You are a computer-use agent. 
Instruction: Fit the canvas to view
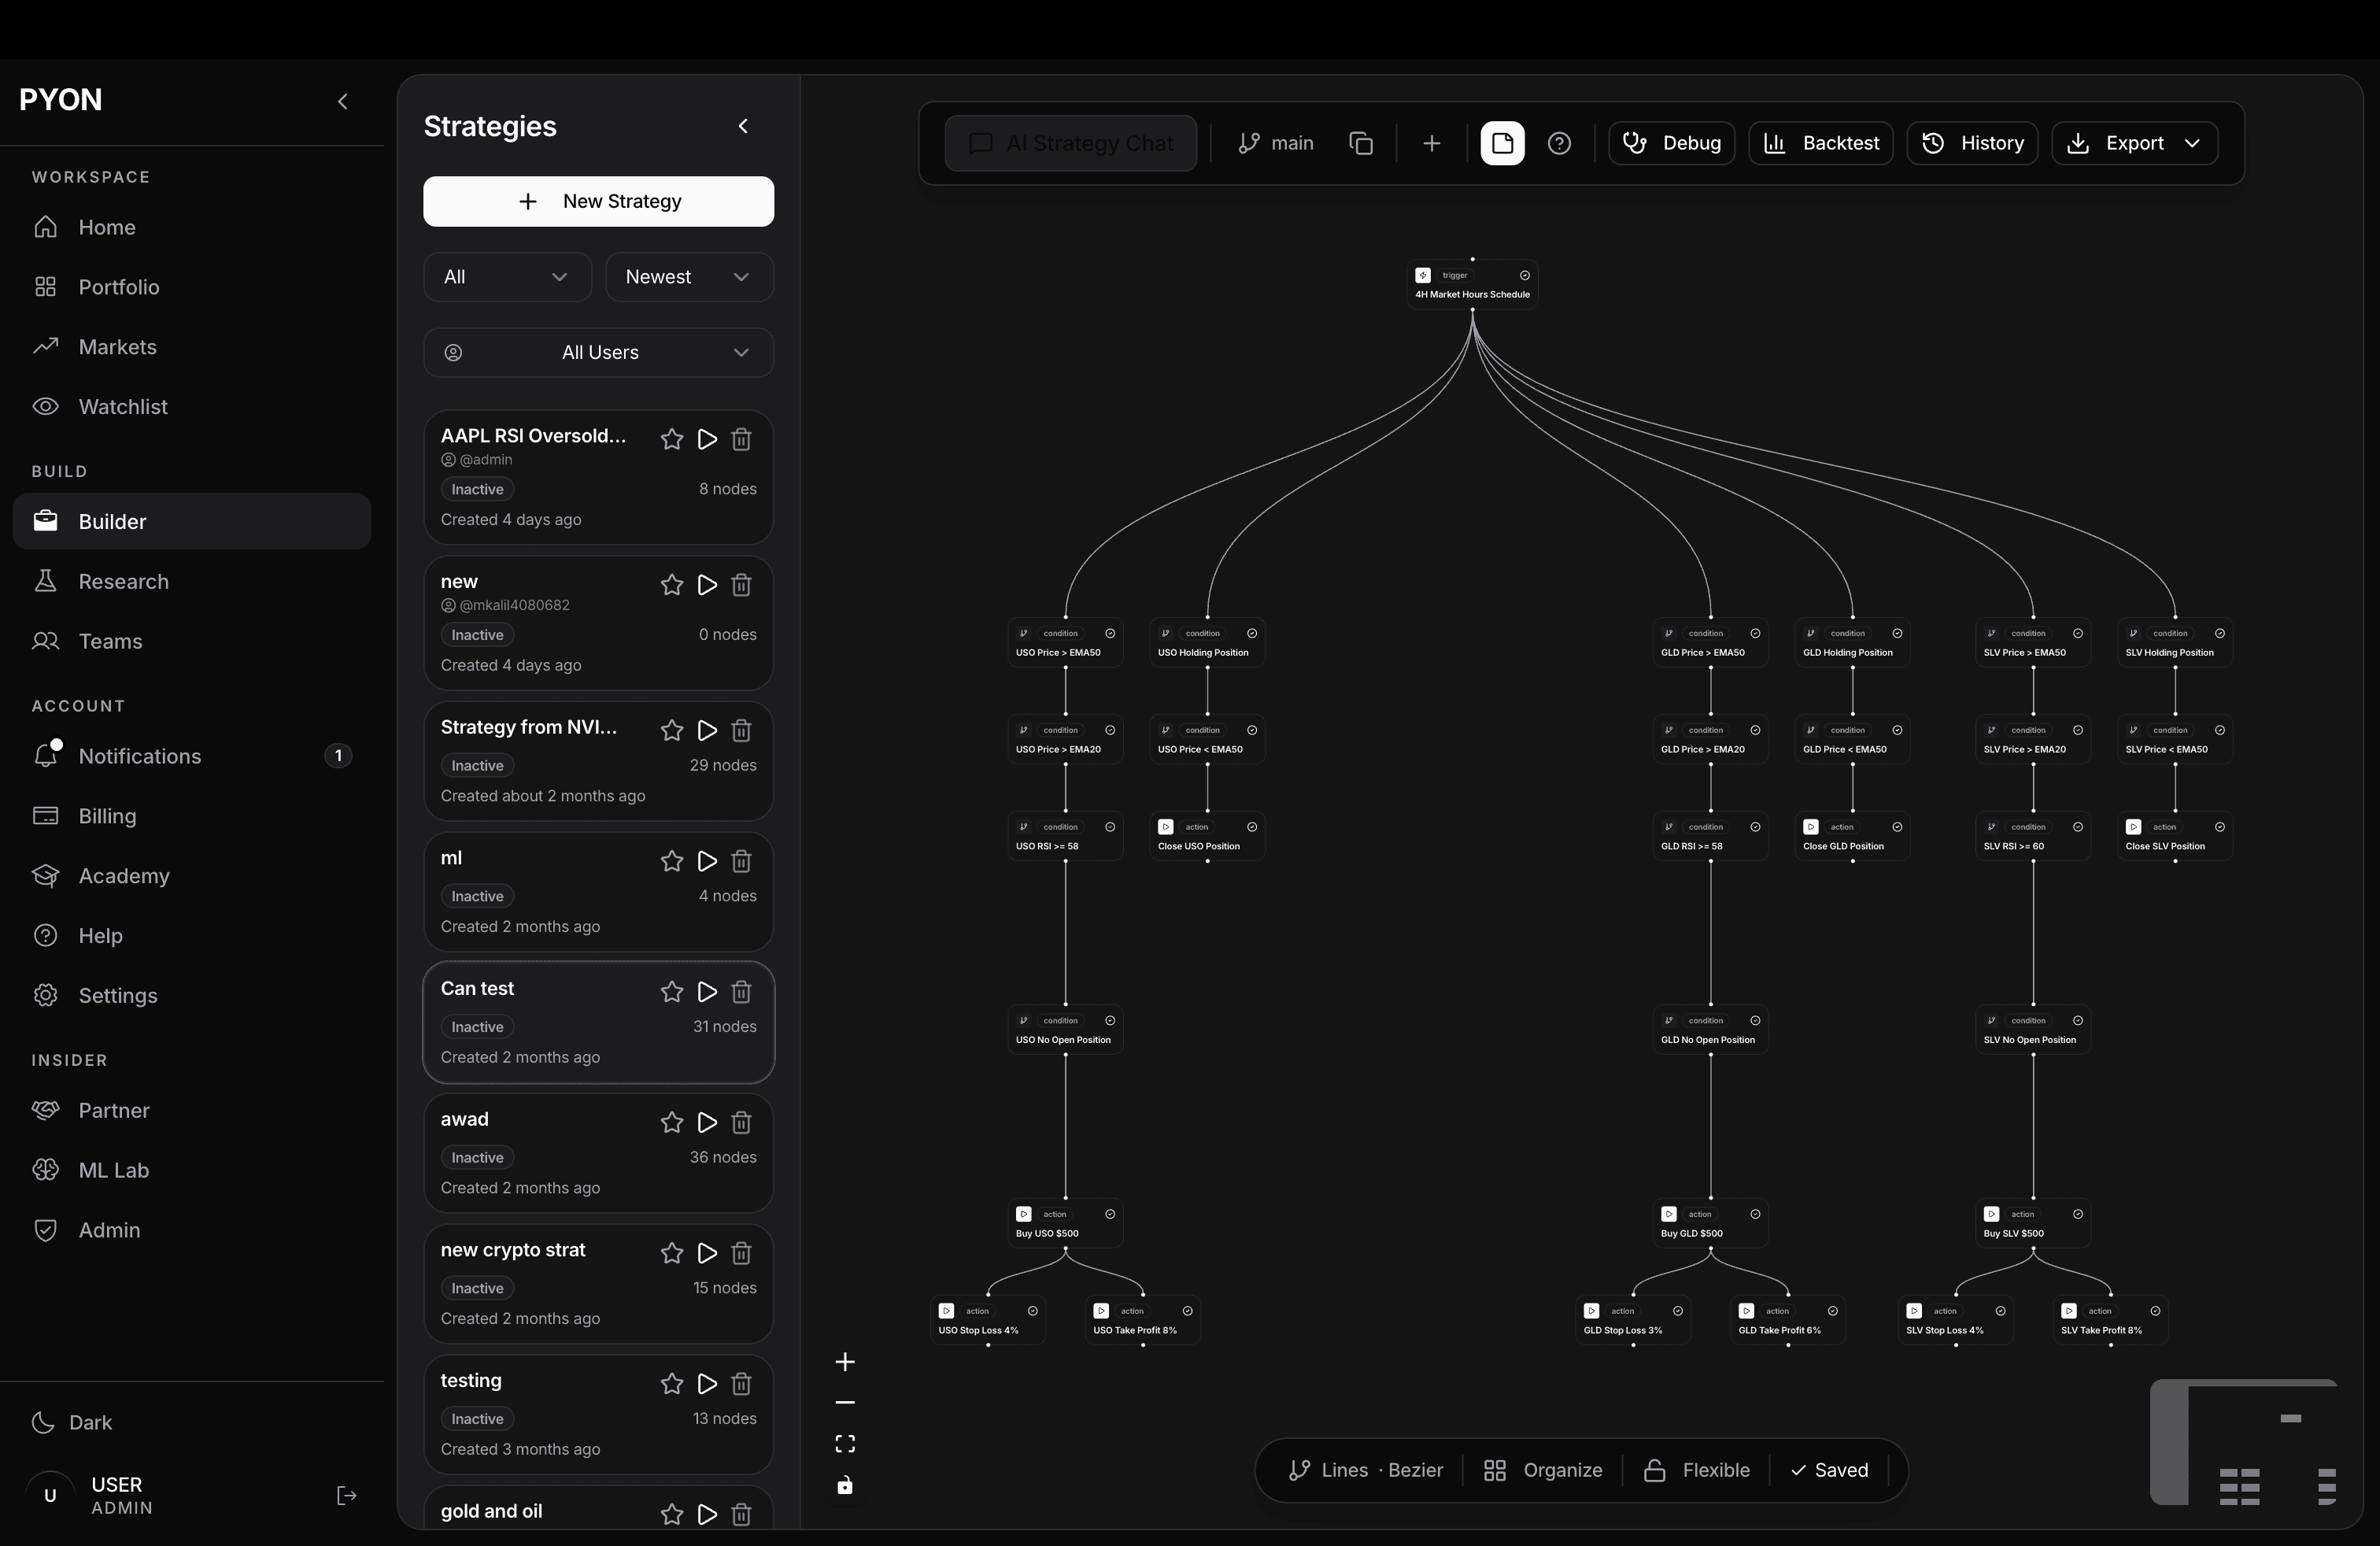click(845, 1444)
